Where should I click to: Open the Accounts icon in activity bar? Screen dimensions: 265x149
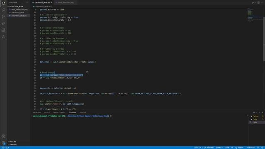tap(3, 136)
